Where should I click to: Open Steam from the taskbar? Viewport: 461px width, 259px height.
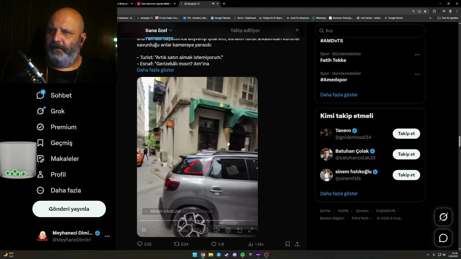(x=227, y=255)
